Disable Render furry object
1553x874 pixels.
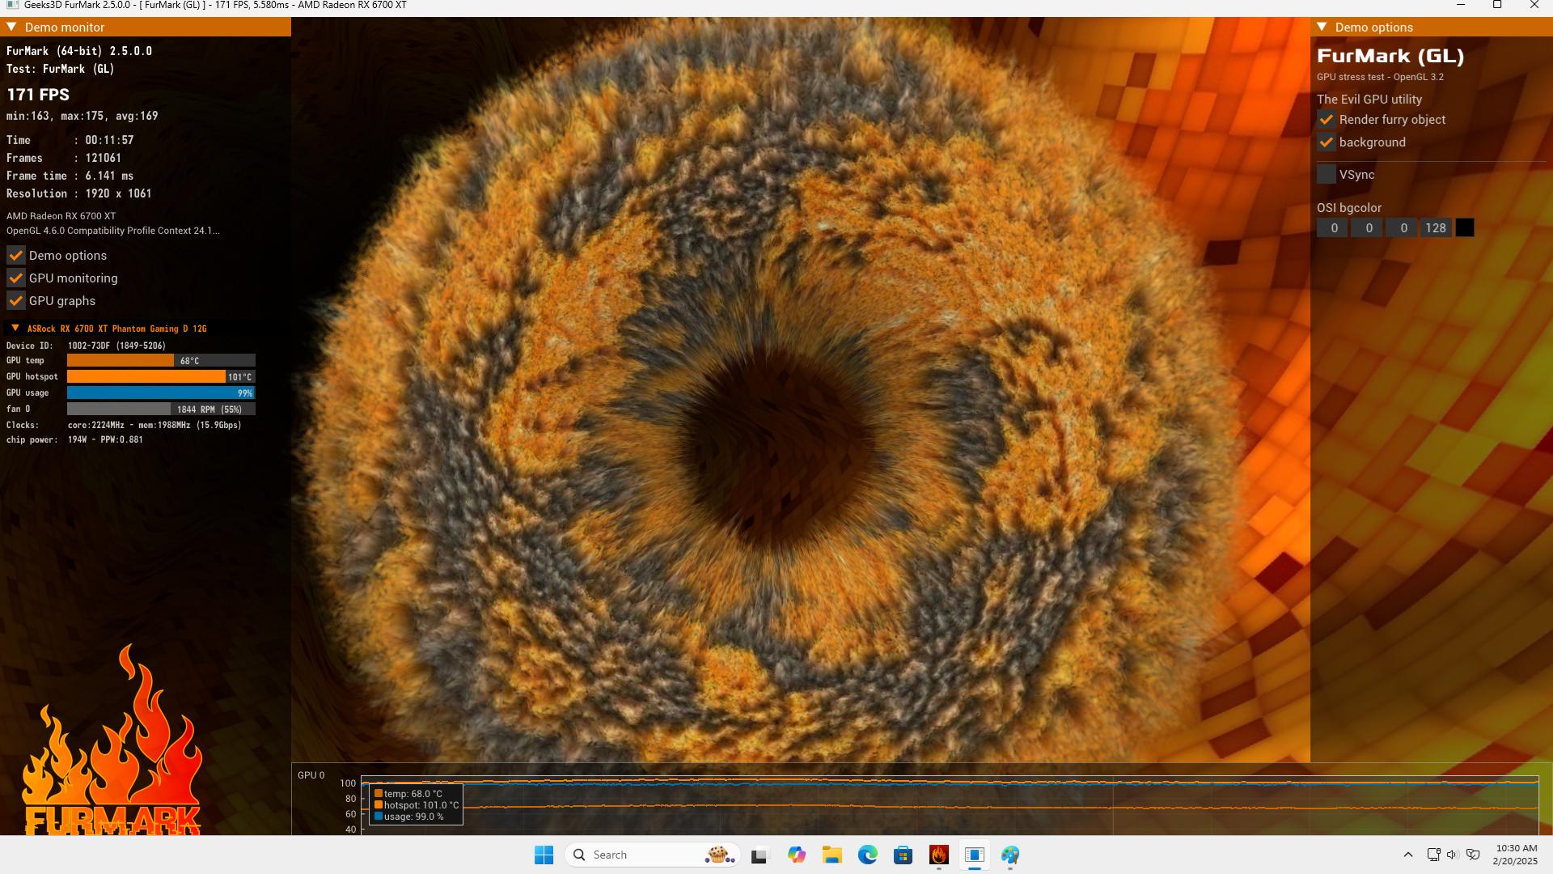[x=1327, y=119]
